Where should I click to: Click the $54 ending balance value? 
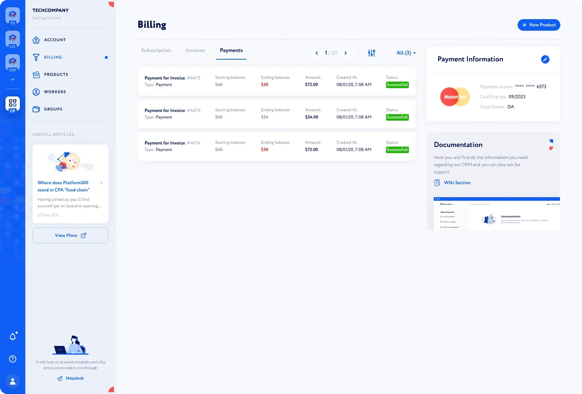264,117
